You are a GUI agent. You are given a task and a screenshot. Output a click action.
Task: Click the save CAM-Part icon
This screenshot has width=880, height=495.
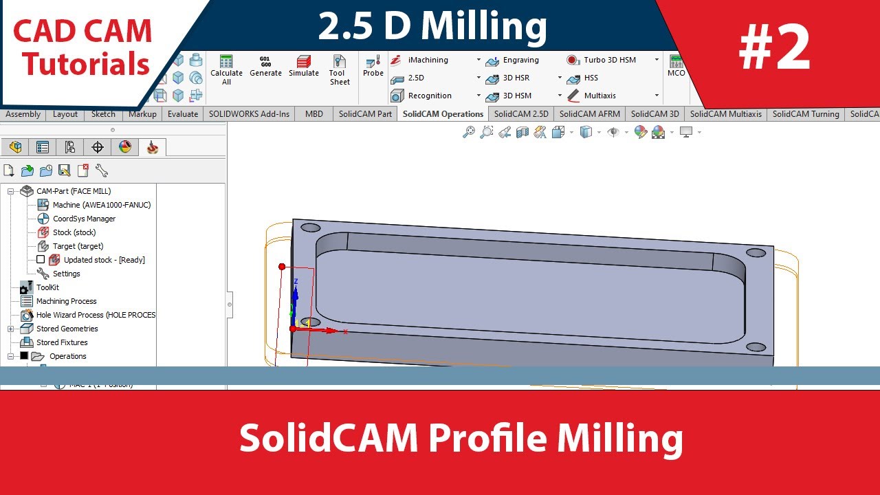[65, 170]
